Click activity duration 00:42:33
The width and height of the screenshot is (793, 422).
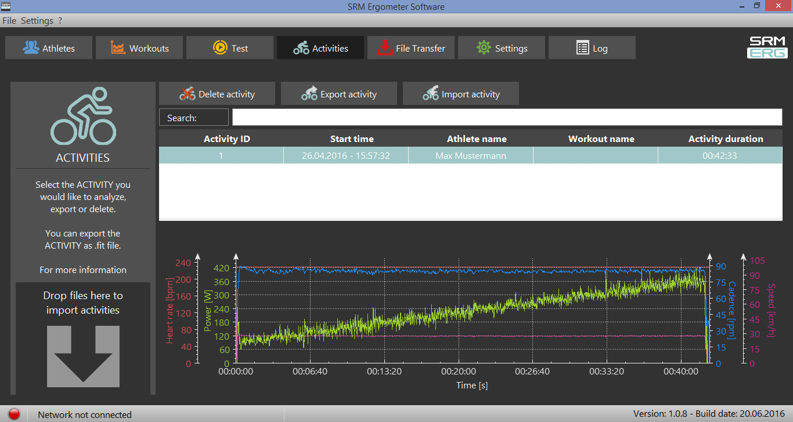click(x=720, y=156)
